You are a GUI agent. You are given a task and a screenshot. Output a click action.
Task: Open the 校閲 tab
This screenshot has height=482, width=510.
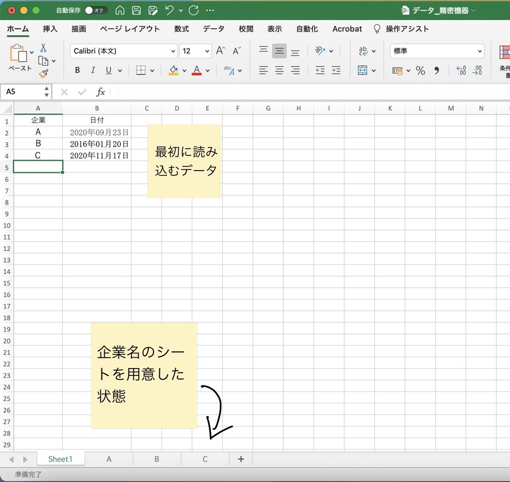coord(246,29)
